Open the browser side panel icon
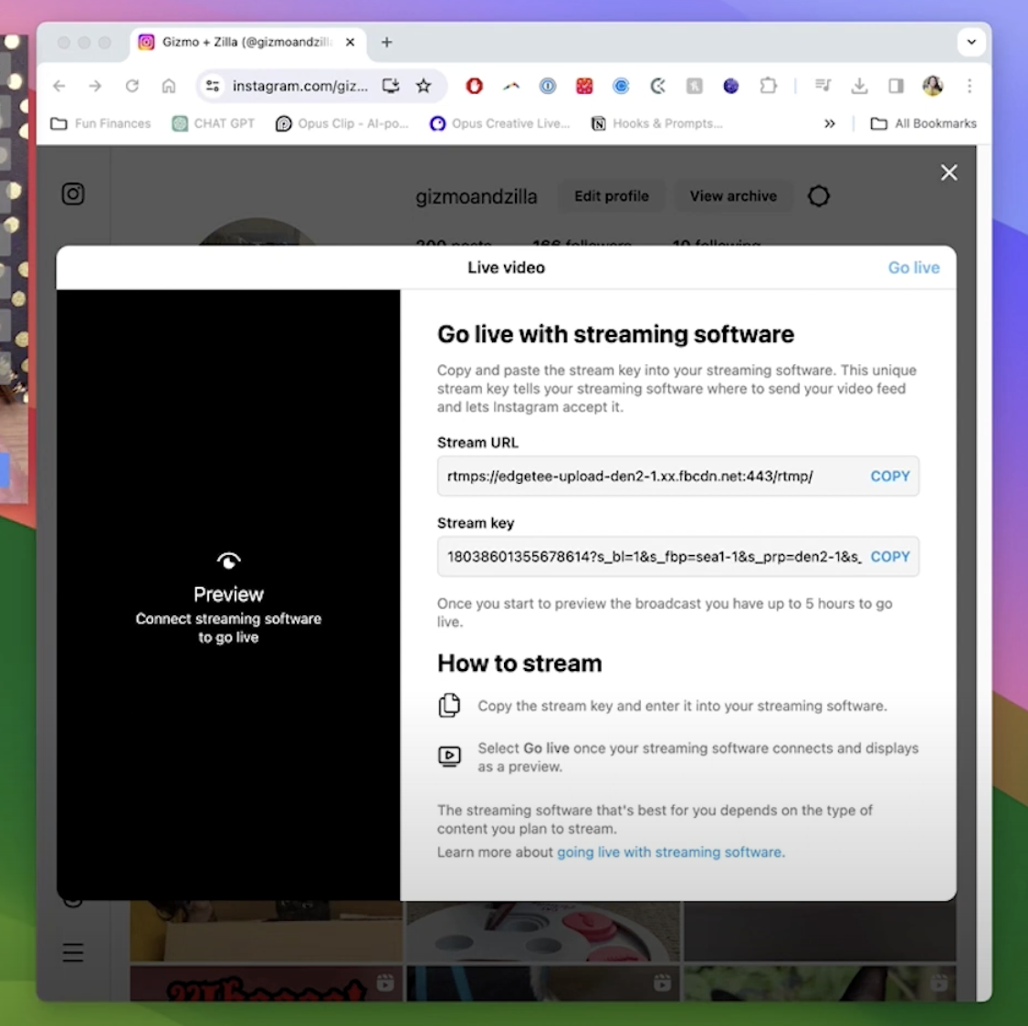This screenshot has height=1026, width=1028. [x=896, y=86]
